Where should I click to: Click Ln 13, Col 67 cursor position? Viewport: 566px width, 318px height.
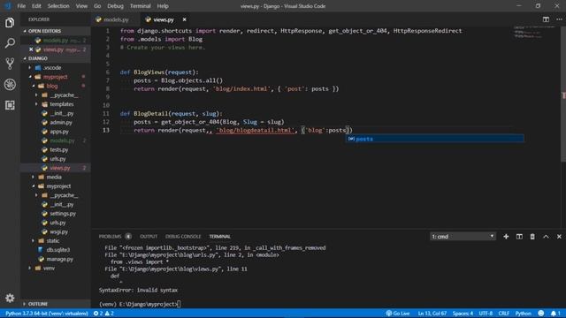coord(432,314)
